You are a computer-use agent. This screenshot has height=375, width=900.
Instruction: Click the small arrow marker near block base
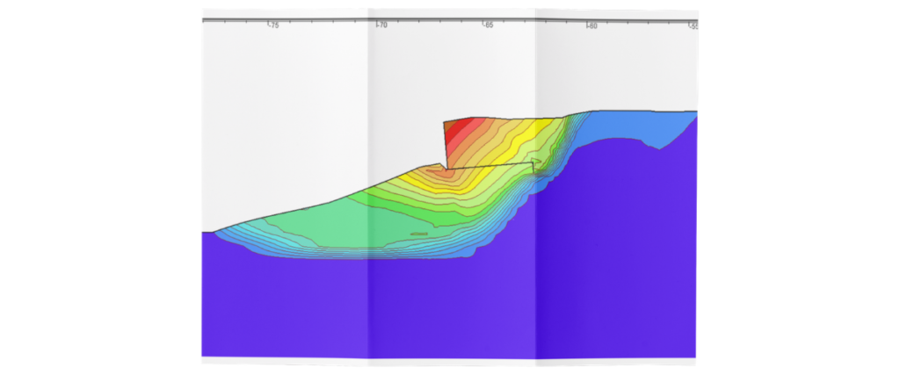(x=536, y=161)
